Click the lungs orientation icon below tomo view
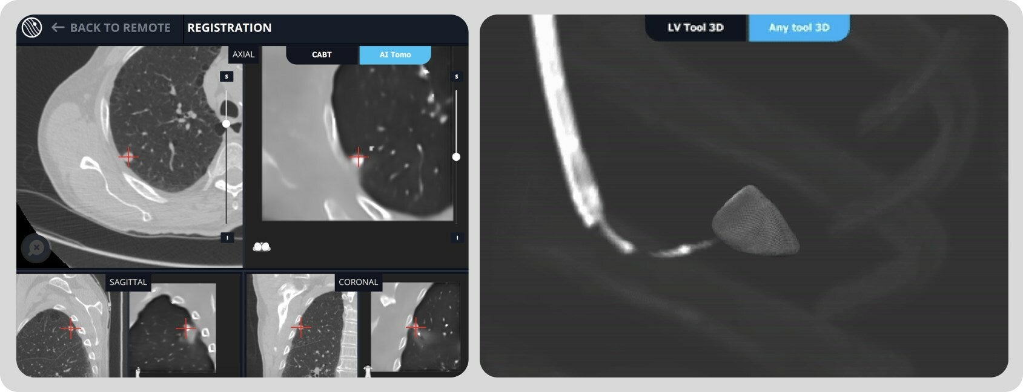The width and height of the screenshot is (1023, 392). (262, 247)
